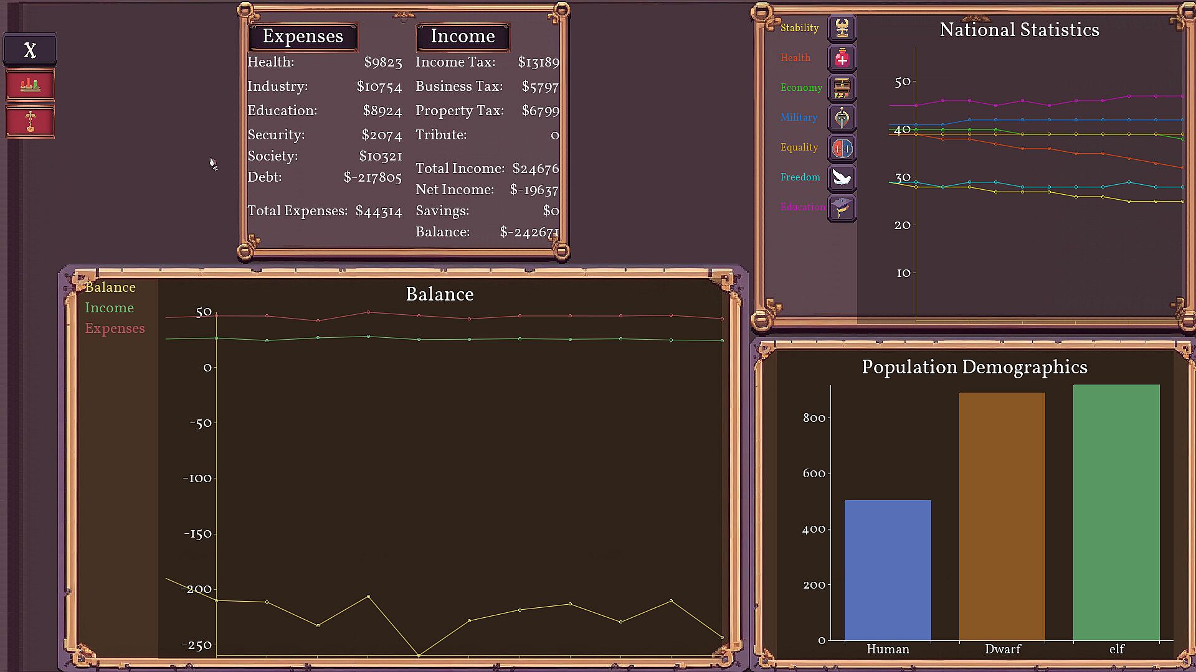Click the brown Dwarf population bar

pos(1002,516)
